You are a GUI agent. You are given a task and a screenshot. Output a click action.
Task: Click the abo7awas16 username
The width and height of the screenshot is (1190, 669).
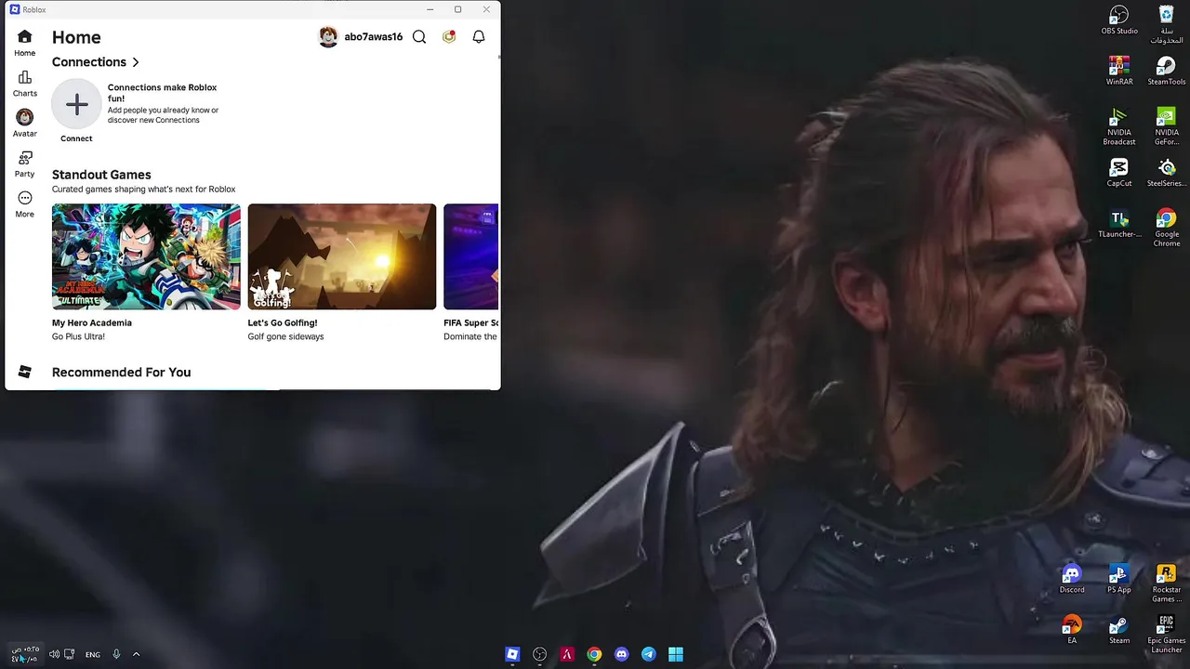(x=373, y=37)
